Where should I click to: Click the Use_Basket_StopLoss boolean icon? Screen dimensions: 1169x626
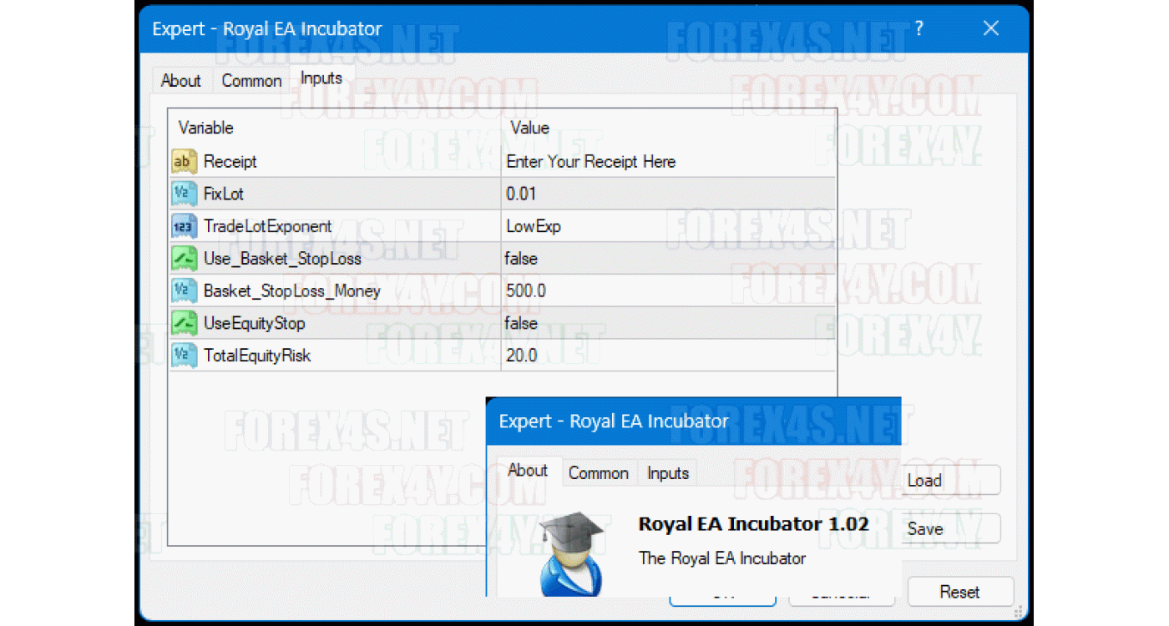(x=184, y=259)
